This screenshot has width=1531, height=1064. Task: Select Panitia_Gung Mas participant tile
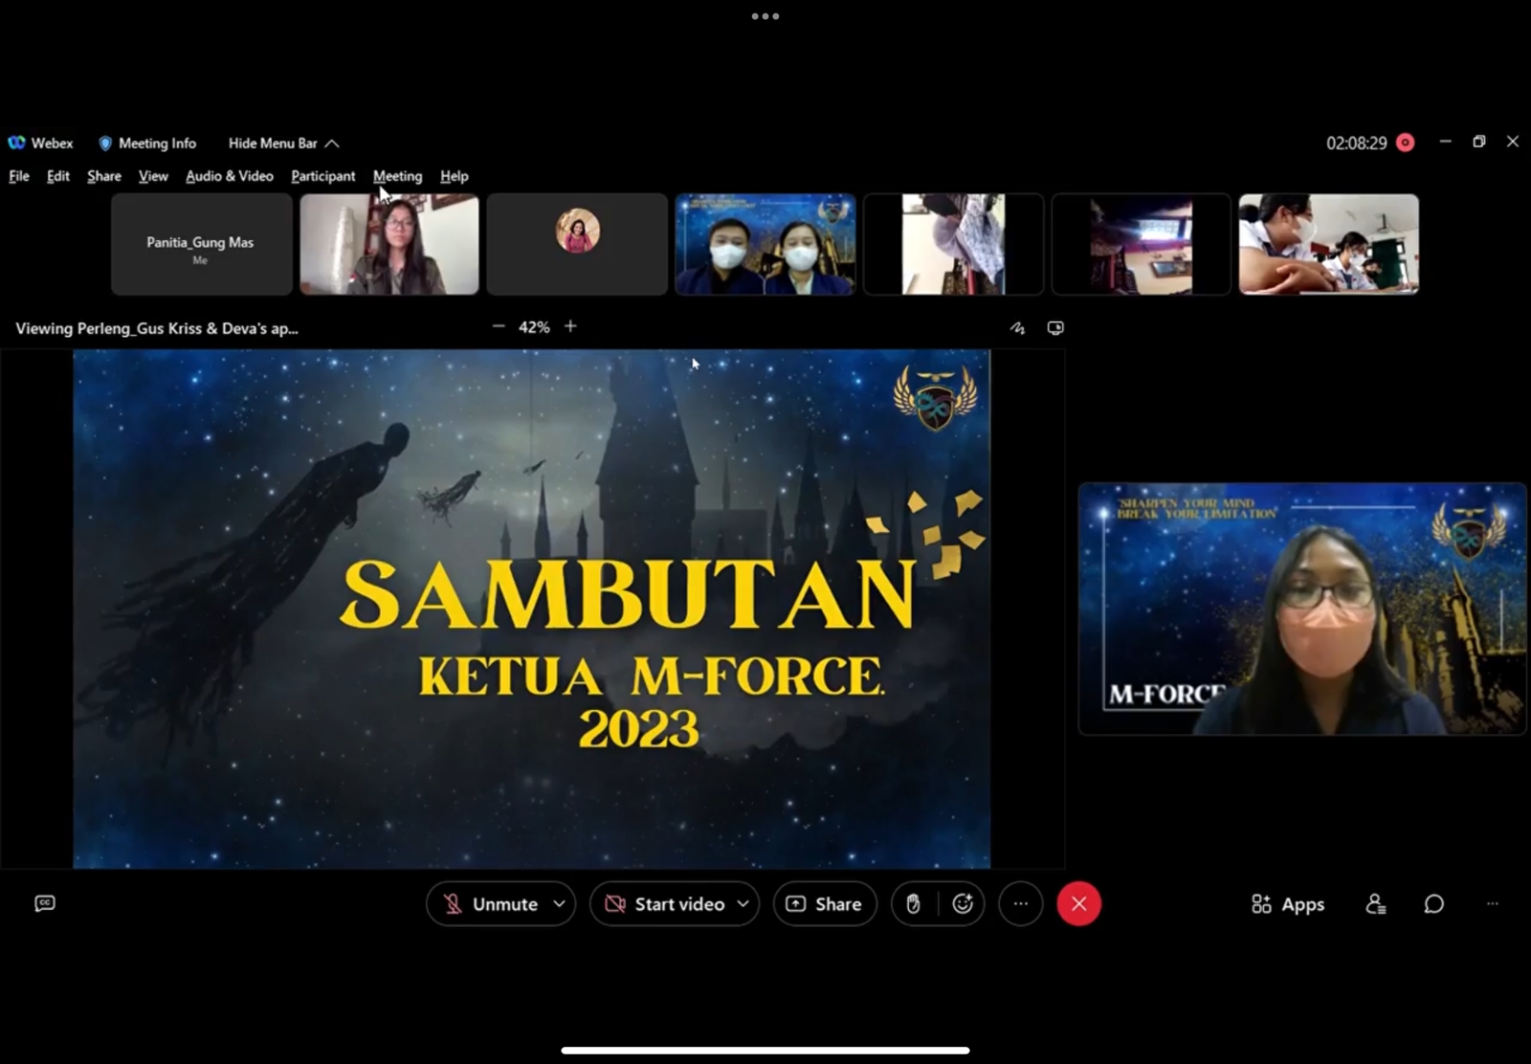click(201, 244)
